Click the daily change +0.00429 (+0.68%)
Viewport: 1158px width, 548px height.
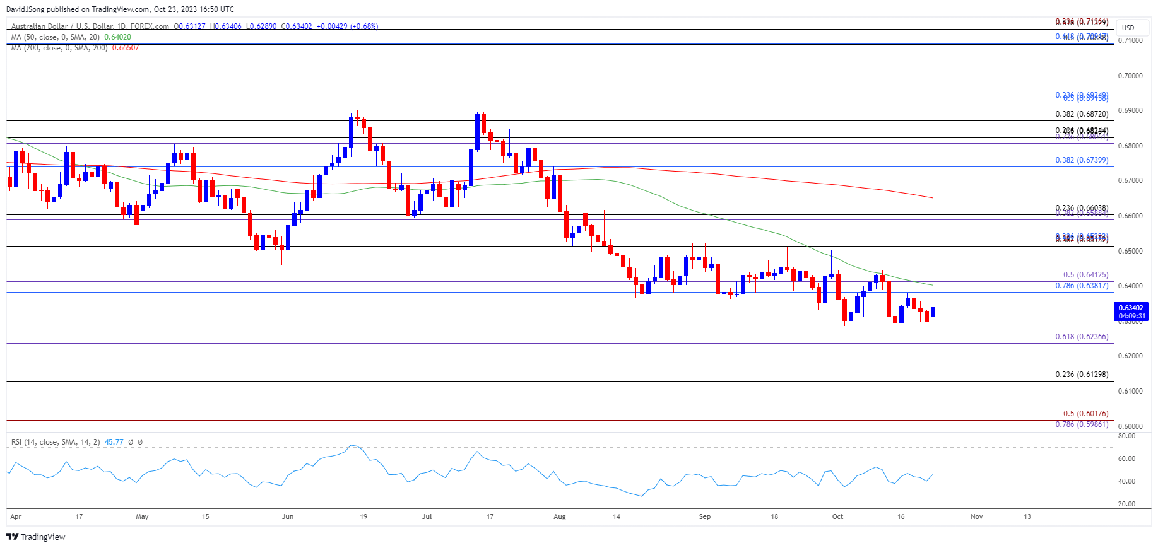[347, 26]
